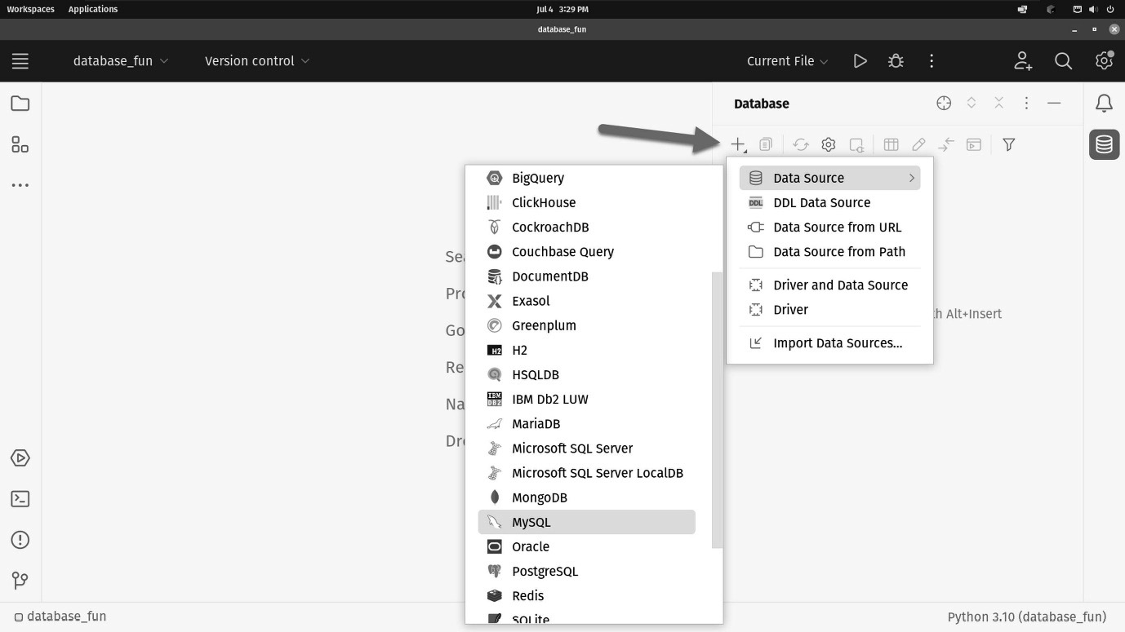Open Data Source Properties gear icon
Image resolution: width=1125 pixels, height=632 pixels.
coord(829,144)
